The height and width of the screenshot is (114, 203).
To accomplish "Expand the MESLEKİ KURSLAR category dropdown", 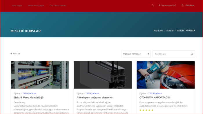I will (136, 54).
